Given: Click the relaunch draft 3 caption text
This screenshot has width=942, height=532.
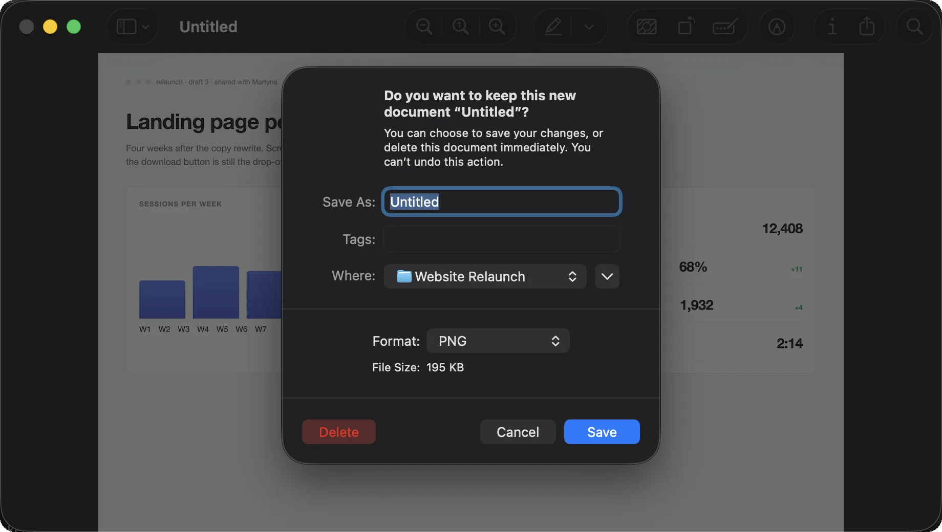Looking at the screenshot, I should [x=217, y=82].
